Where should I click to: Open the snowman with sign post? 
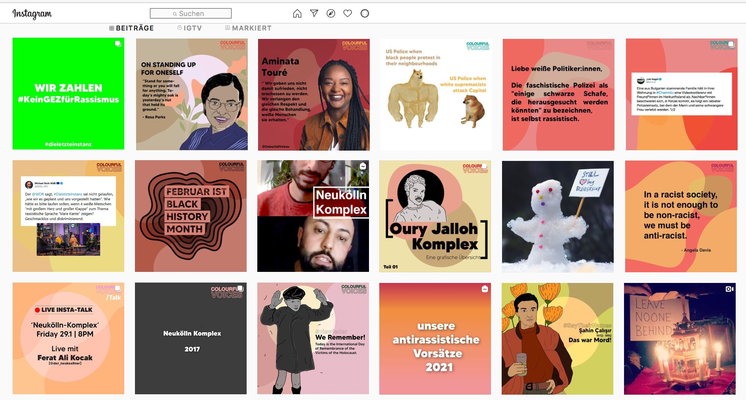point(558,217)
